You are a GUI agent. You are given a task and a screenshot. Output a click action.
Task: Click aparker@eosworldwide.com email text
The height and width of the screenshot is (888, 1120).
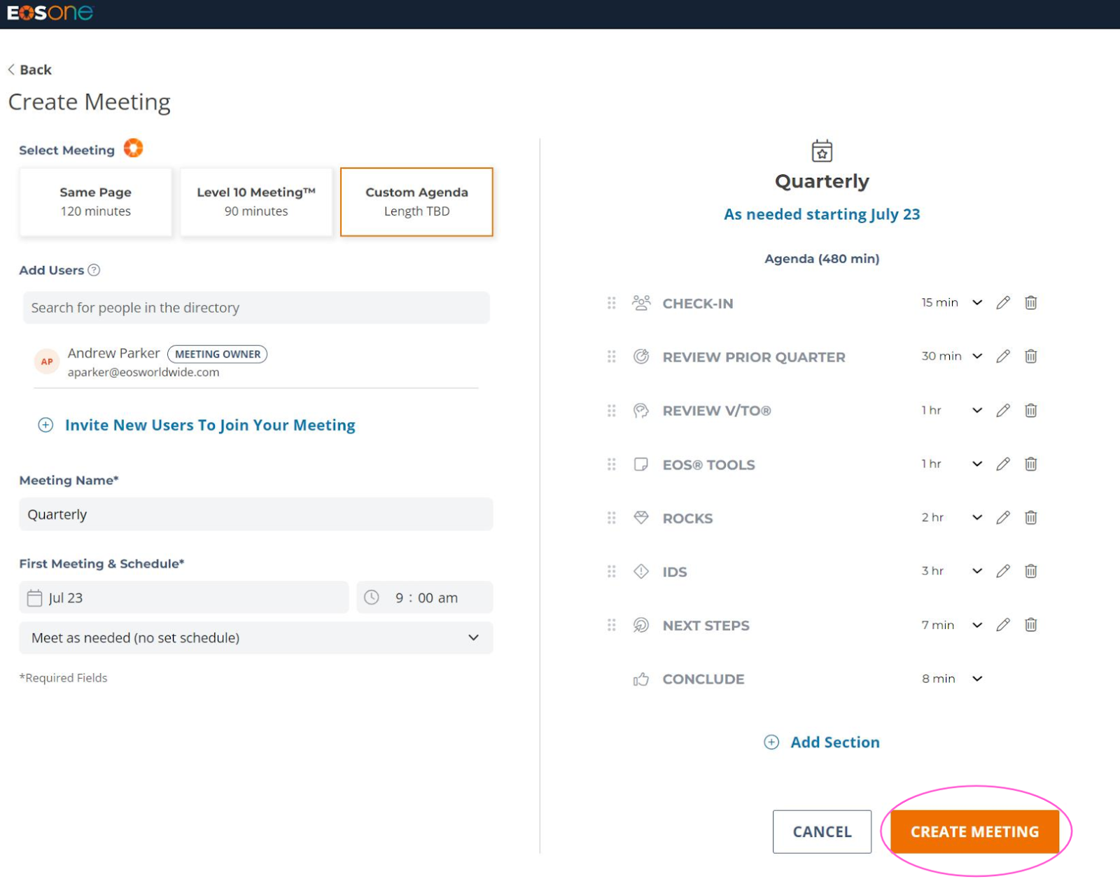tap(143, 372)
